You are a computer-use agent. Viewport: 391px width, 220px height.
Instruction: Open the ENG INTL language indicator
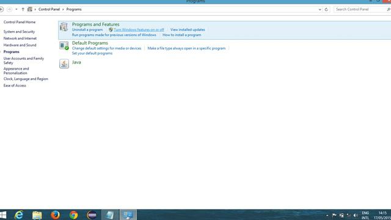tap(365, 215)
